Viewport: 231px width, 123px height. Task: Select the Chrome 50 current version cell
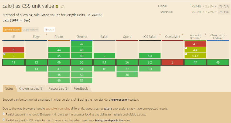(81, 62)
